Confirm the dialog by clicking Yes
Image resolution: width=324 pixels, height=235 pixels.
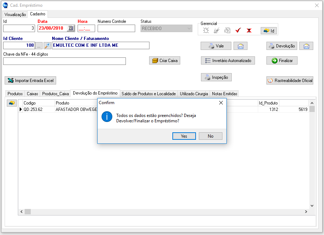pyautogui.click(x=184, y=136)
